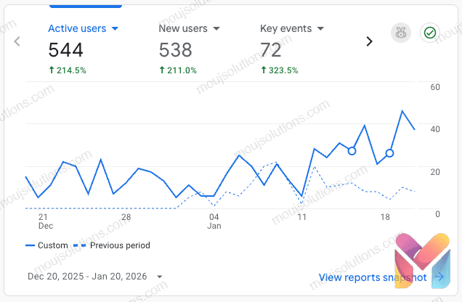462x302 pixels.
Task: Open View reports snapshot link
Action: (x=373, y=277)
